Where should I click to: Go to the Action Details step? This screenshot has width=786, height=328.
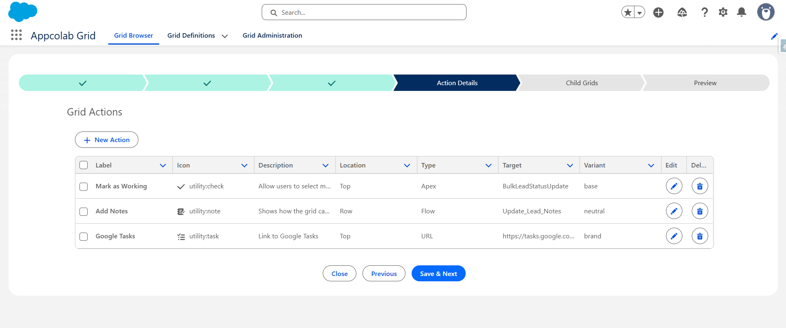[457, 83]
